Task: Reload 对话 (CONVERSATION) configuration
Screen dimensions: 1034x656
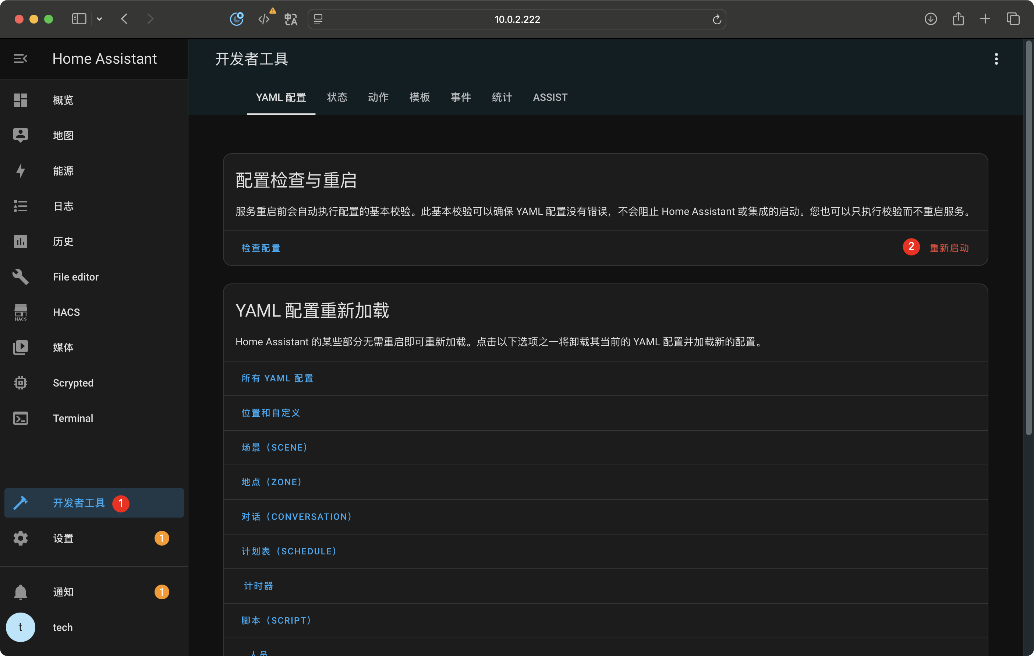Action: click(296, 516)
